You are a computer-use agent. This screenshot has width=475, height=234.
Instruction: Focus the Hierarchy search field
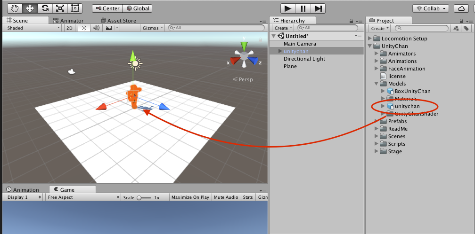tap(327, 28)
